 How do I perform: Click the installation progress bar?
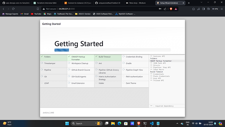[x=113, y=50]
